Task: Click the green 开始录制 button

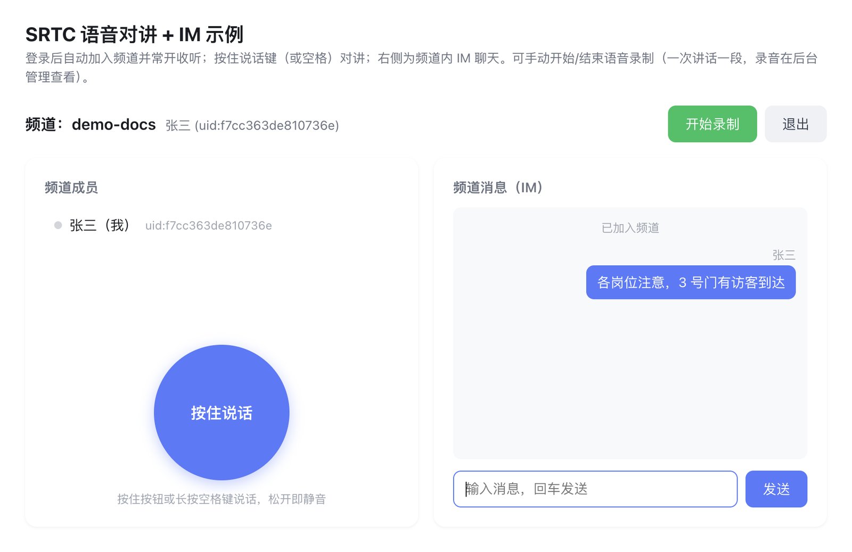Action: pyautogui.click(x=712, y=124)
